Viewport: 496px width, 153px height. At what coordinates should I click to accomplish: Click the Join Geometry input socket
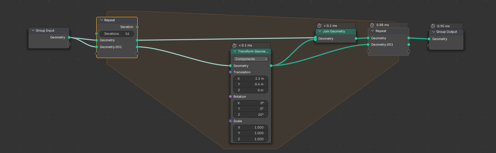click(315, 38)
